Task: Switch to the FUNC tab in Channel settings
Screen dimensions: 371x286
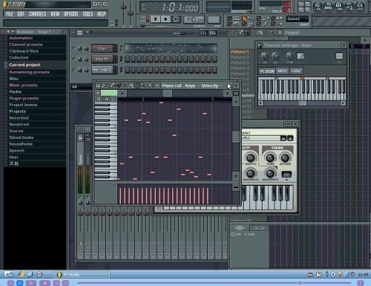Action: pos(296,71)
